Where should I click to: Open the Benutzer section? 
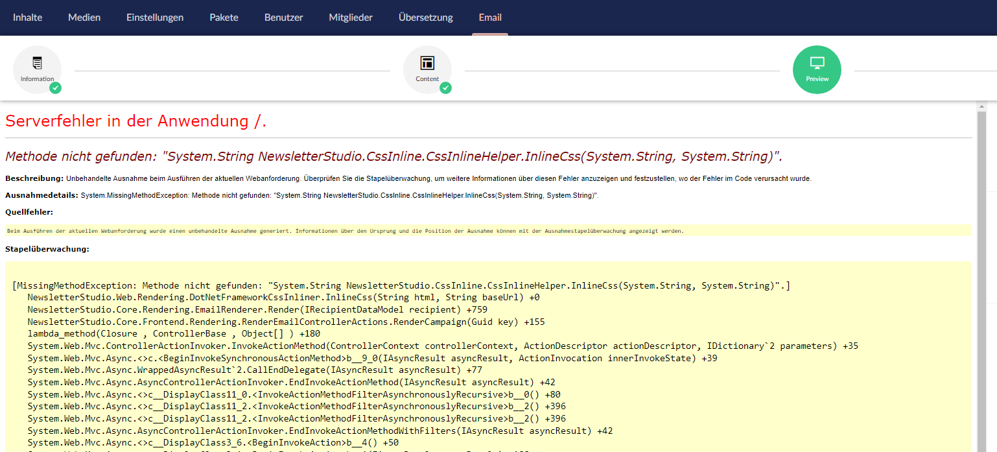(x=283, y=18)
